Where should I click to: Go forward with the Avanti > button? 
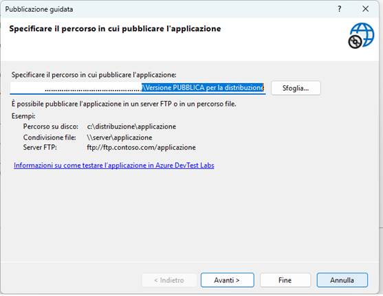coord(227,280)
